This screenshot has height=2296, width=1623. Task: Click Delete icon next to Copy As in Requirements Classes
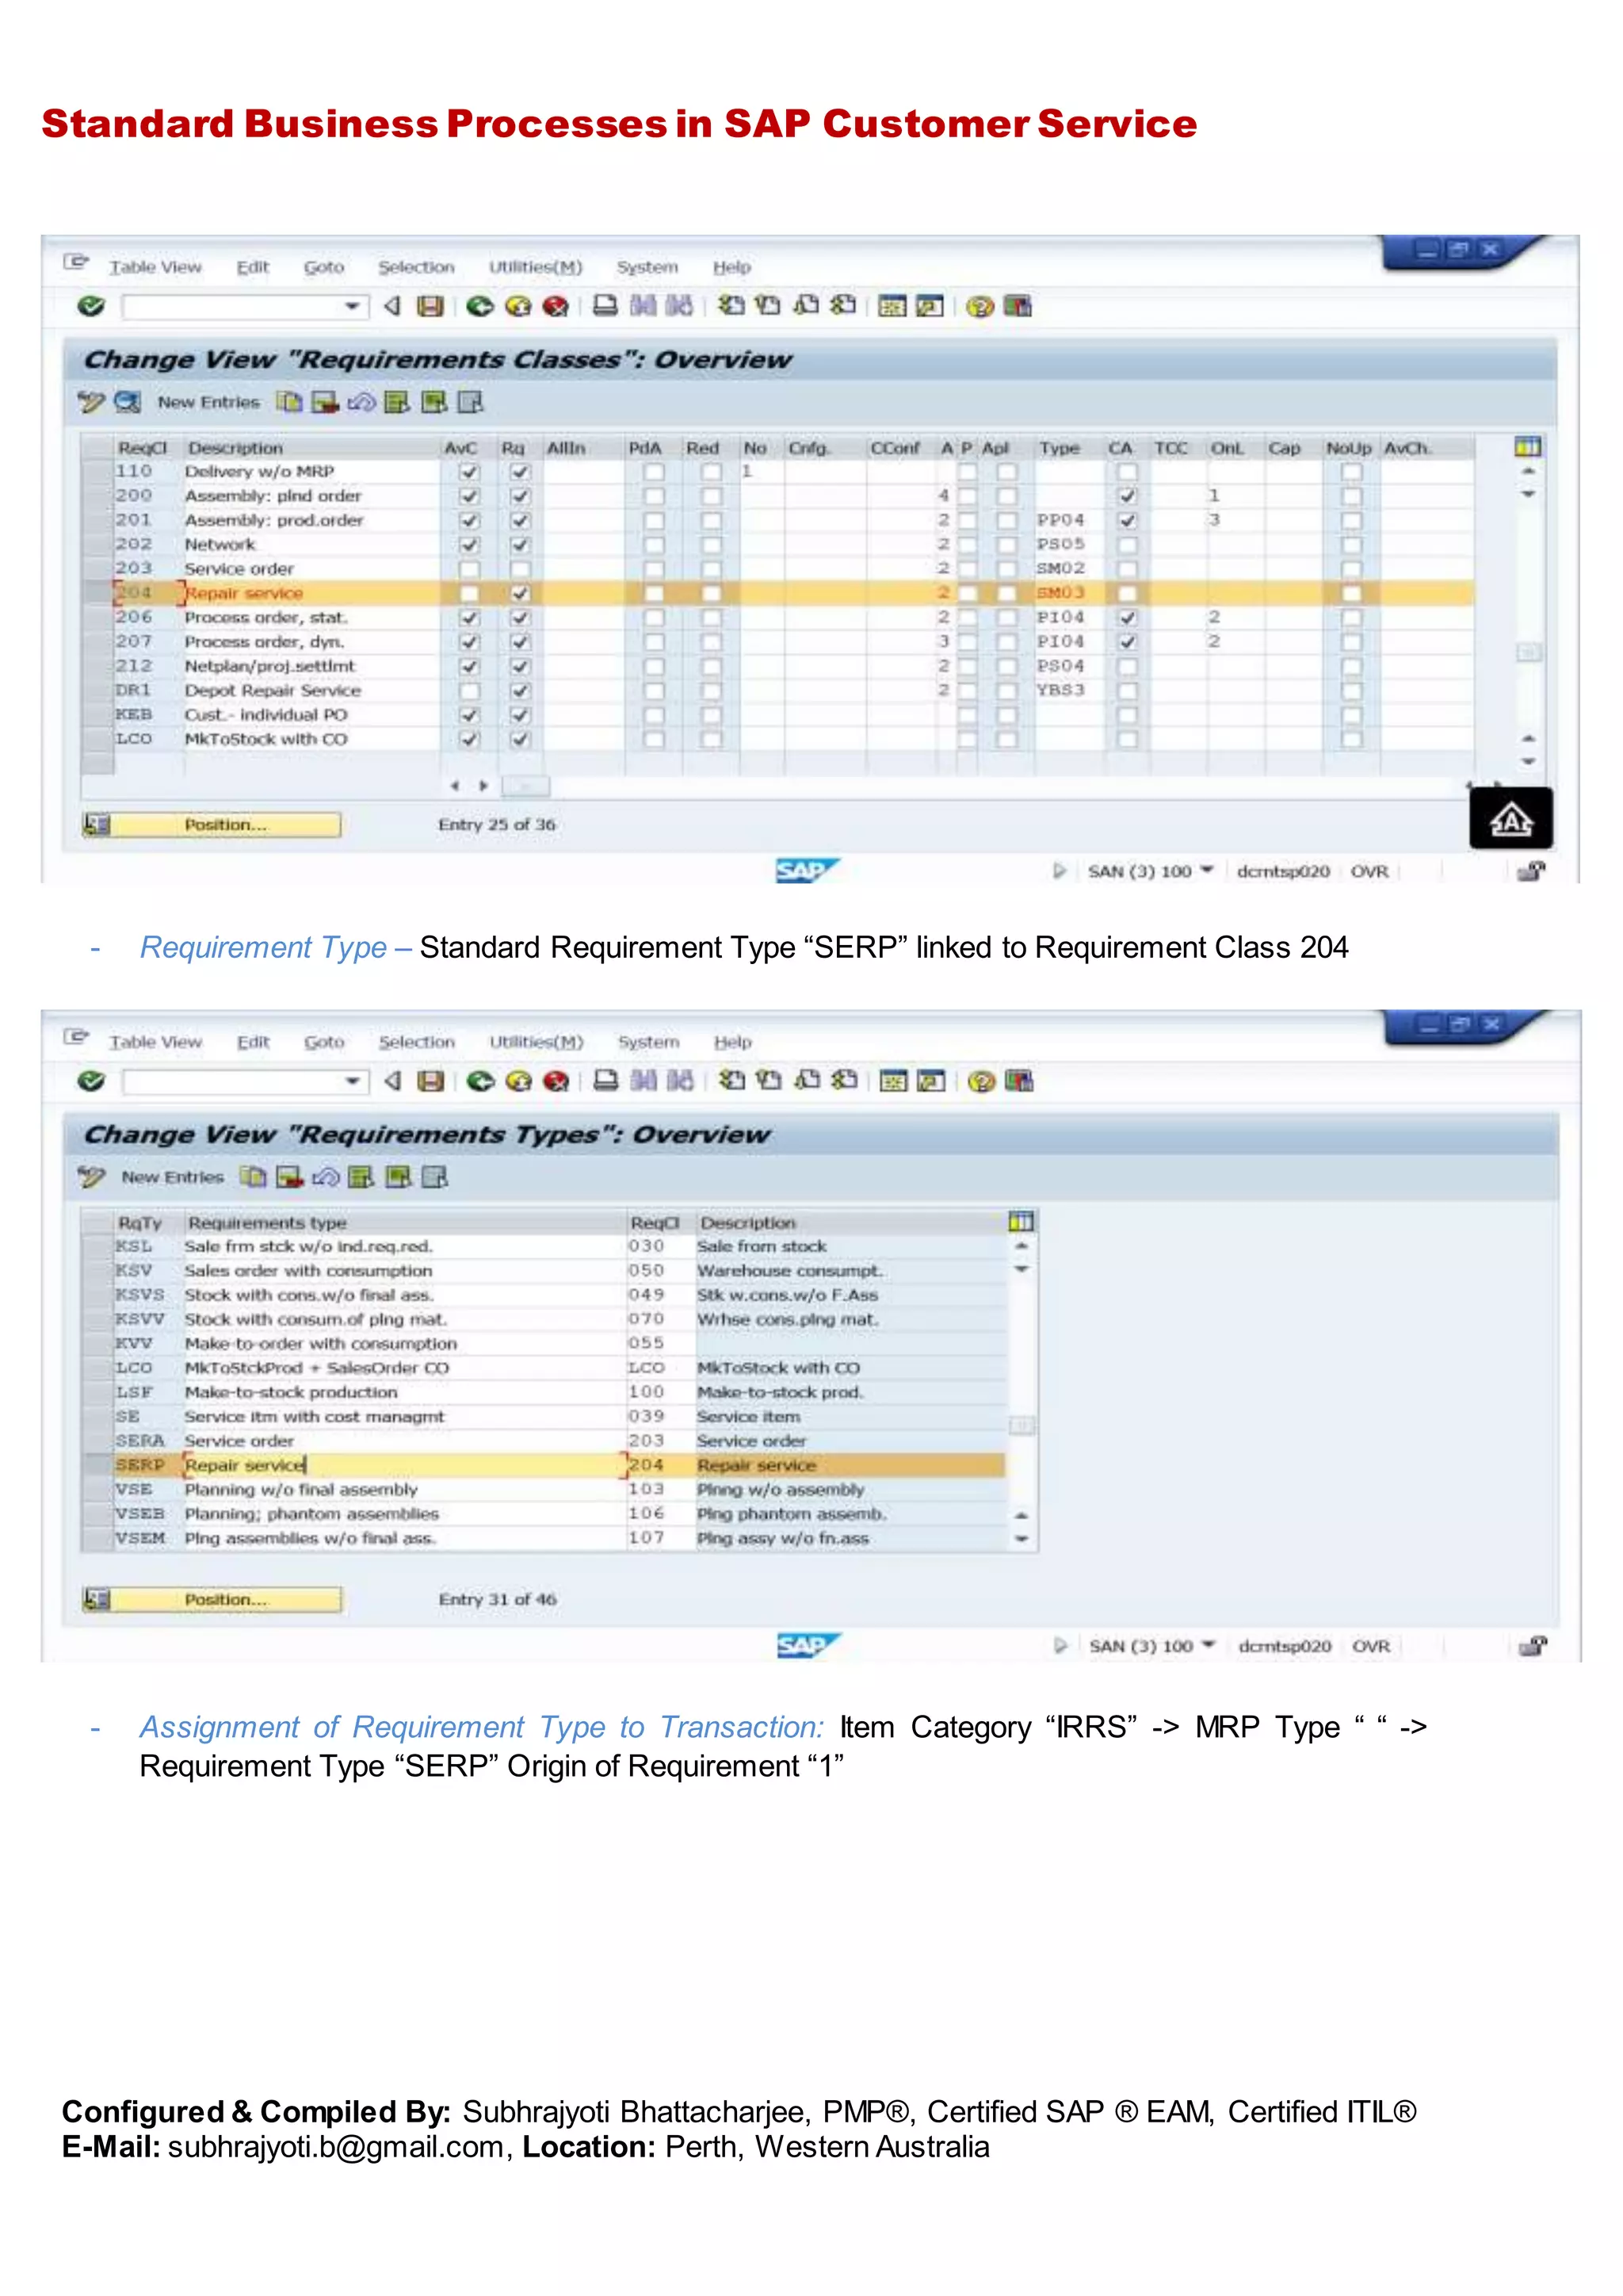[x=325, y=402]
